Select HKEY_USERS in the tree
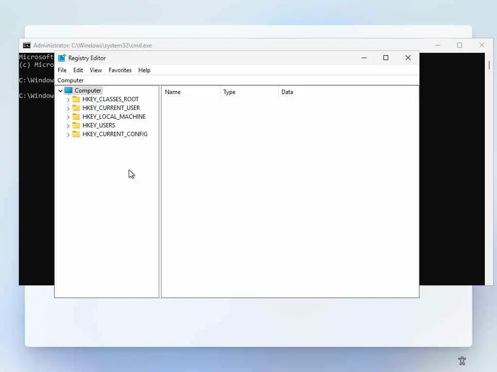497x372 pixels. [99, 125]
